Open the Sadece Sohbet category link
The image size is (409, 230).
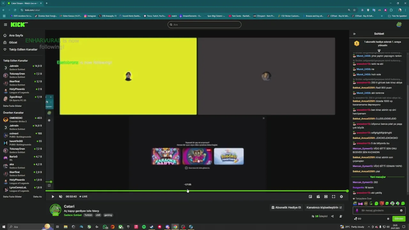click(73, 215)
